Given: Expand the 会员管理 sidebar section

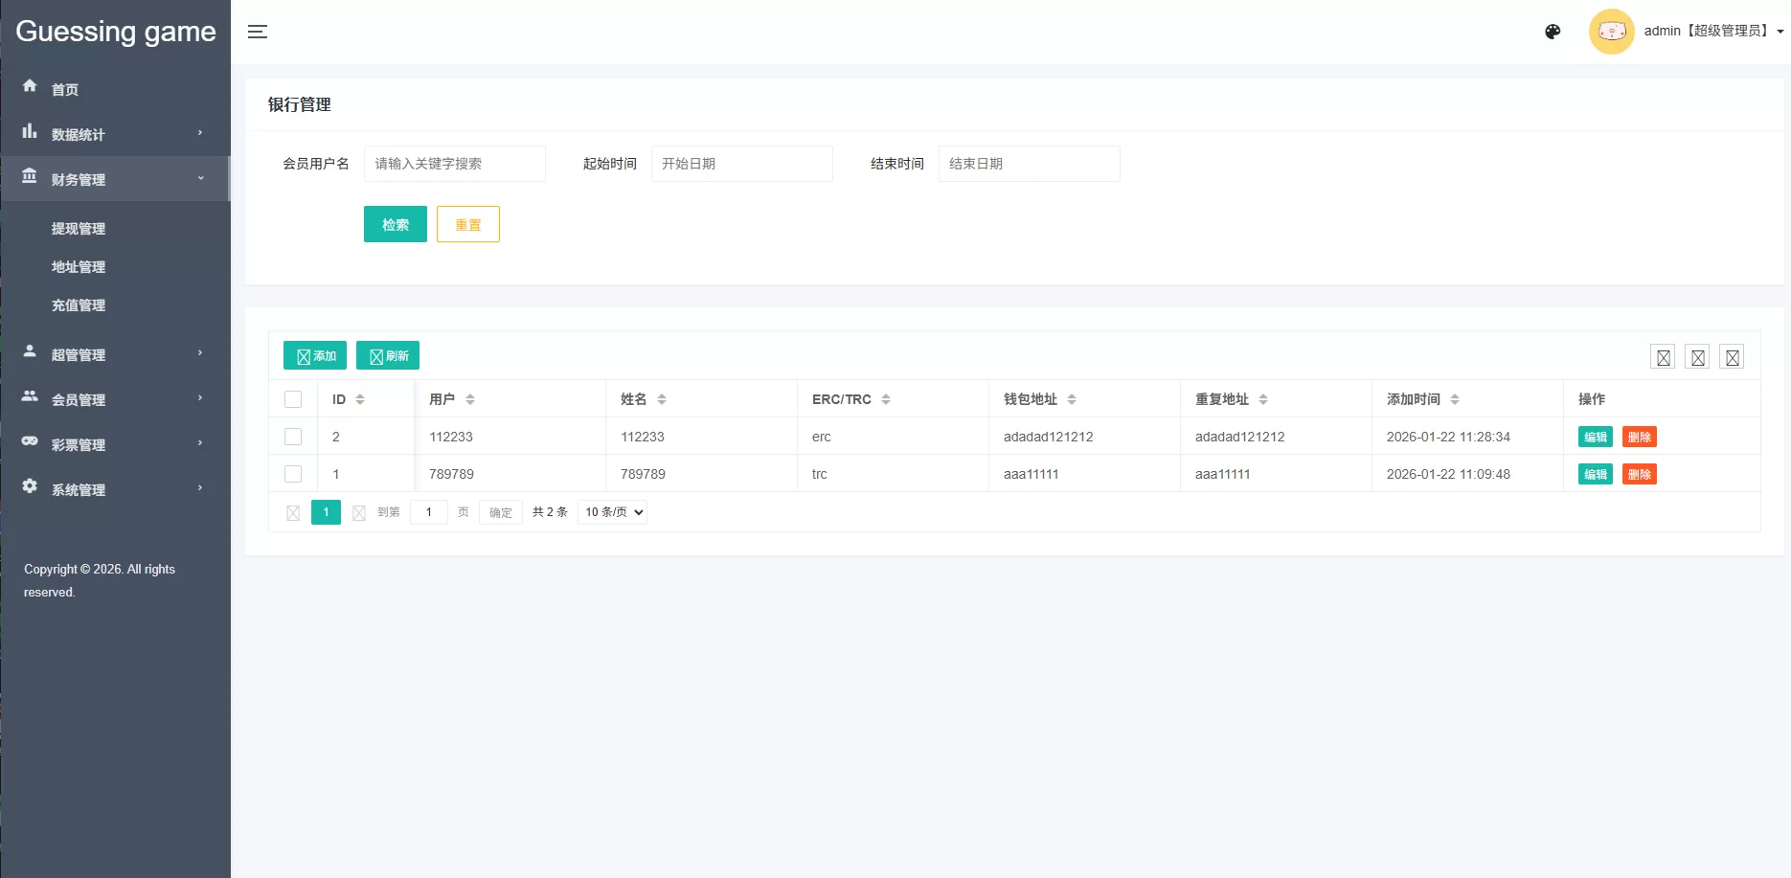Looking at the screenshot, I should click(79, 399).
